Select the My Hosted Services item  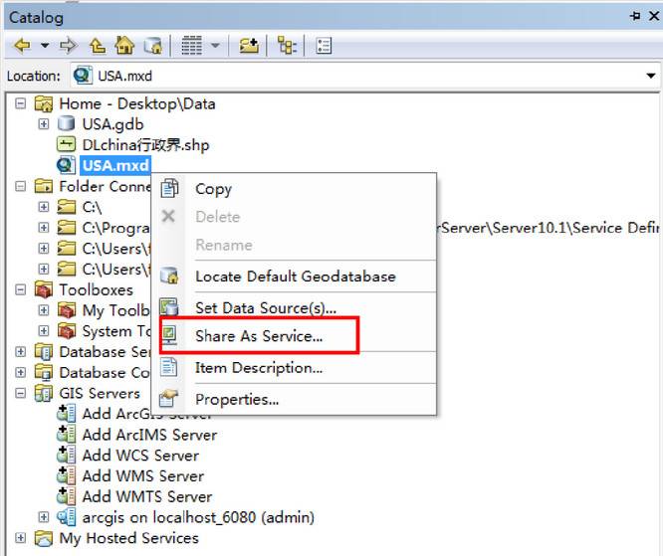point(129,538)
